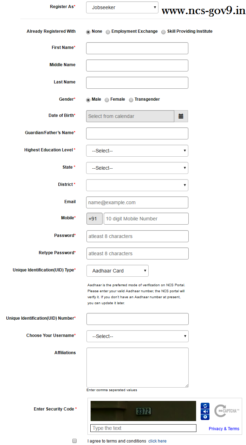Expand the UID Type dropdown showing Aadhaar Card
Image resolution: width=246 pixels, height=445 pixels.
117,271
